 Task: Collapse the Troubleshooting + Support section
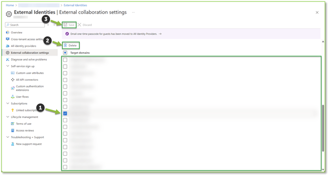[x=8, y=137]
